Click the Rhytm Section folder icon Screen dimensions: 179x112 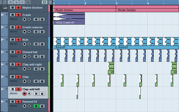click(5, 8)
